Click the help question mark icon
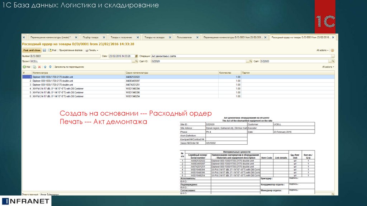Viewport: 367px width, 206px height. 332,50
